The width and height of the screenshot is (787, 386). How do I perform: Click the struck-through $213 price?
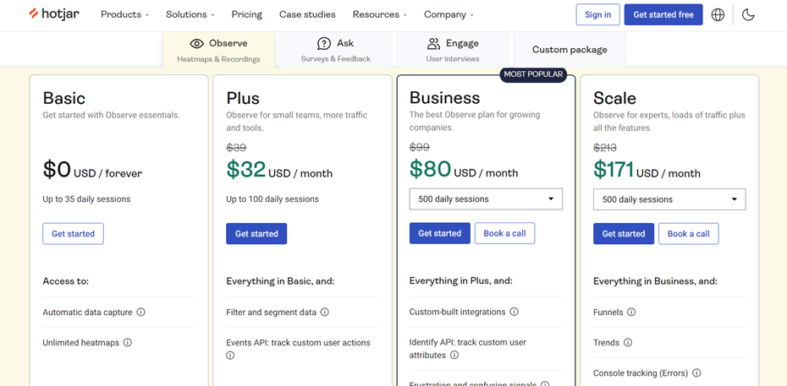point(605,148)
